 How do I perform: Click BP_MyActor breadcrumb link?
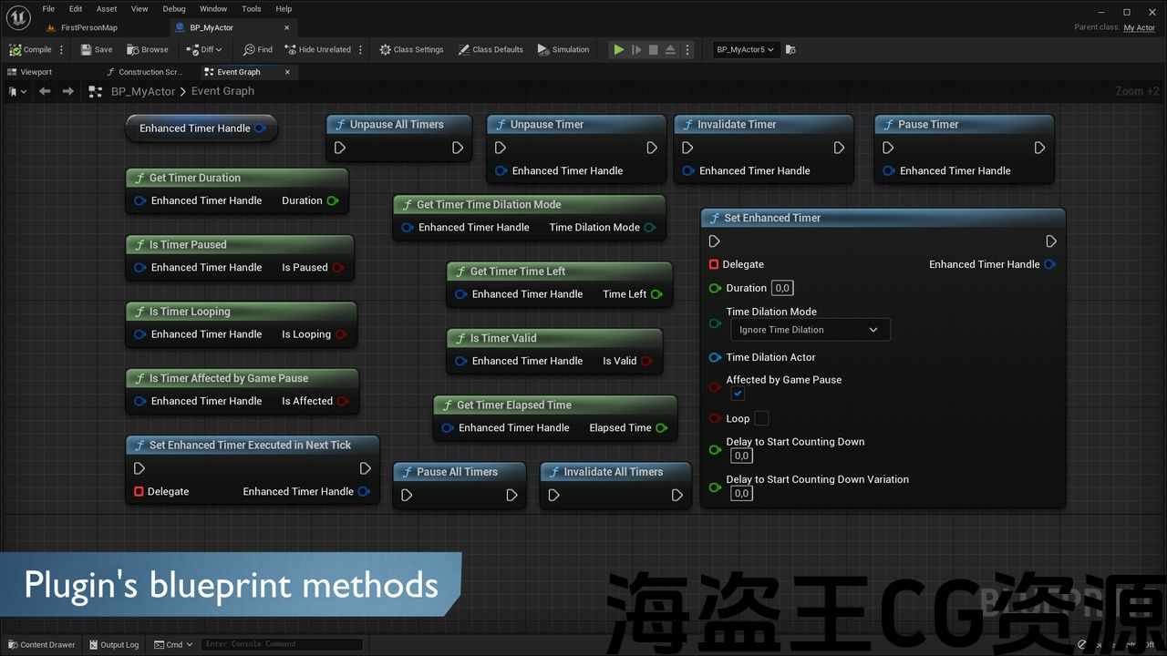(x=143, y=91)
